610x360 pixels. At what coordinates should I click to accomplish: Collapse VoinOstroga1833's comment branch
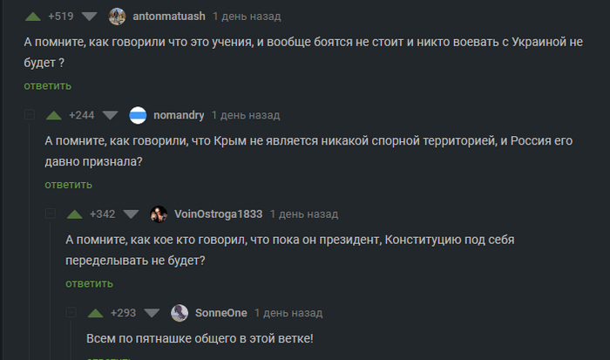click(50, 214)
